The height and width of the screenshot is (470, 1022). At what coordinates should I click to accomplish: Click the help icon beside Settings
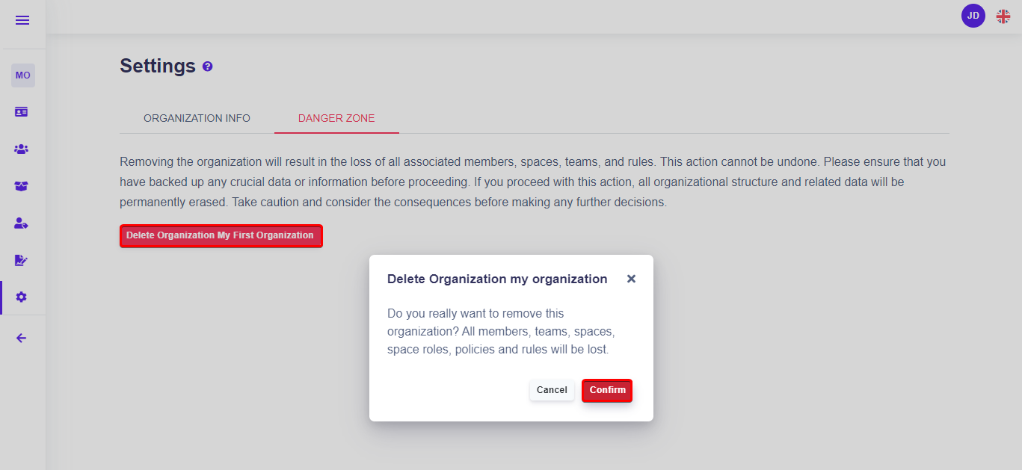click(x=208, y=67)
